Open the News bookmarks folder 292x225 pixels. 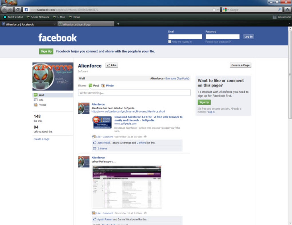[74, 17]
